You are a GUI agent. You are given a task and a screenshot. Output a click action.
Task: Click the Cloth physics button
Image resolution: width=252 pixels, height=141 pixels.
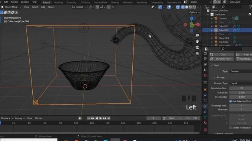tap(222, 54)
